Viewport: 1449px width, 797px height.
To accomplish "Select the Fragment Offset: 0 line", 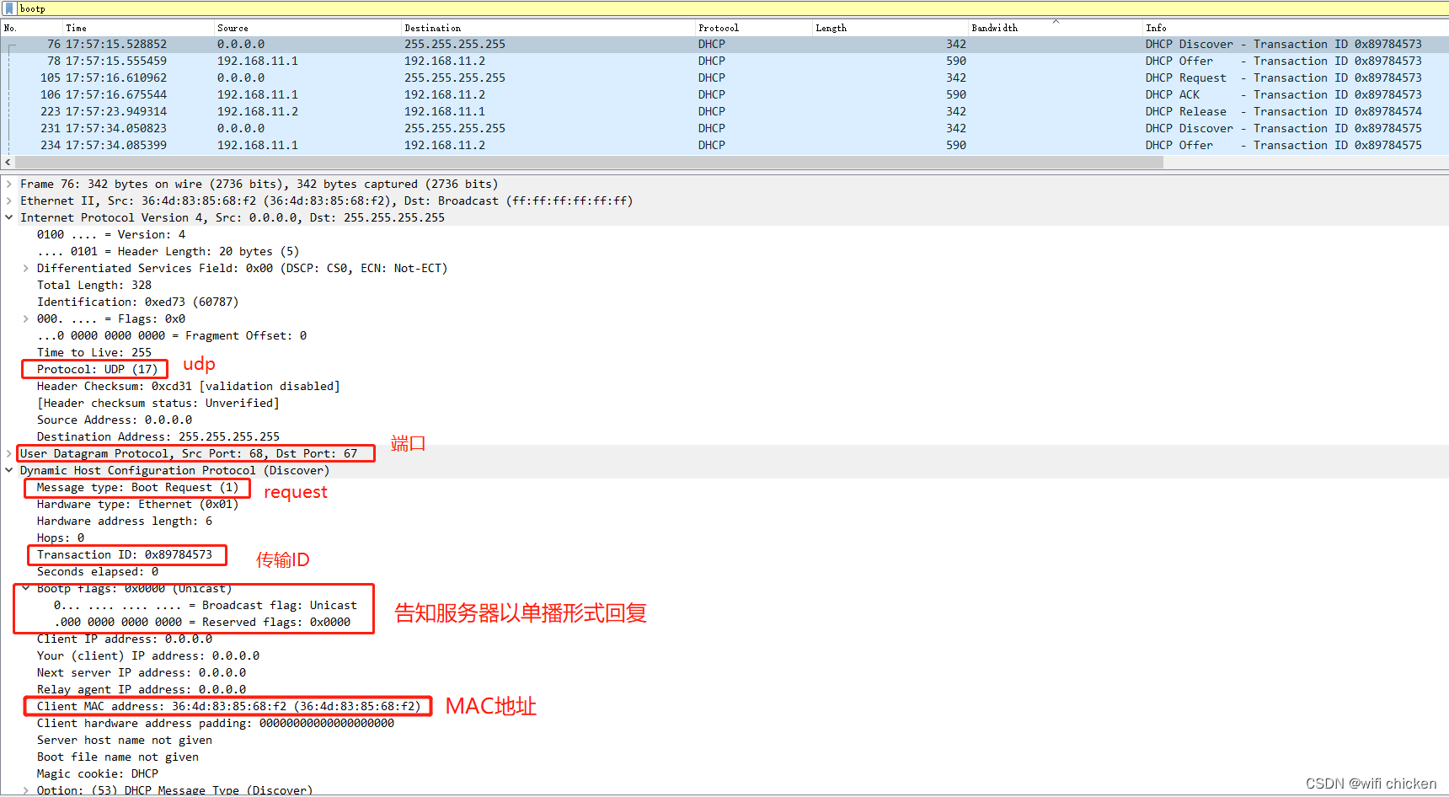I will [172, 335].
